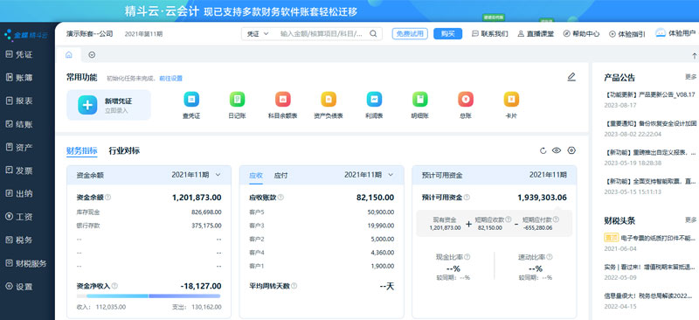This screenshot has height=320, width=699.
Task: Open the 资产负债表 shortcut icon
Action: click(329, 99)
